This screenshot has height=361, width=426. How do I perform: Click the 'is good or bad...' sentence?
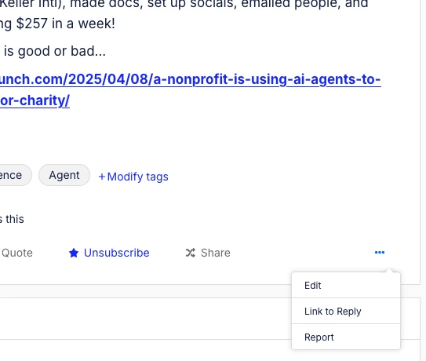(55, 51)
